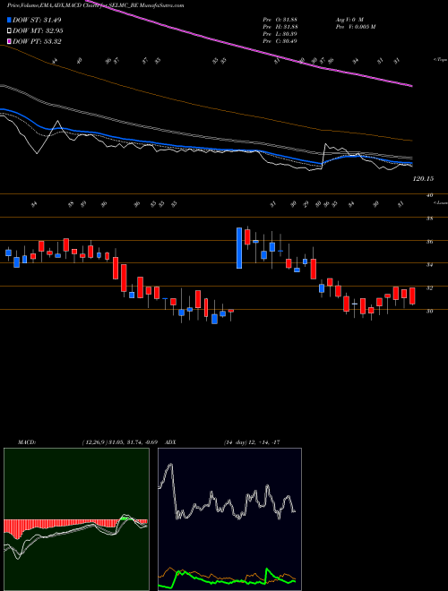Viewport: 448px width, 591px height.
Task: Click the 38 price axis label
Action: click(x=429, y=218)
